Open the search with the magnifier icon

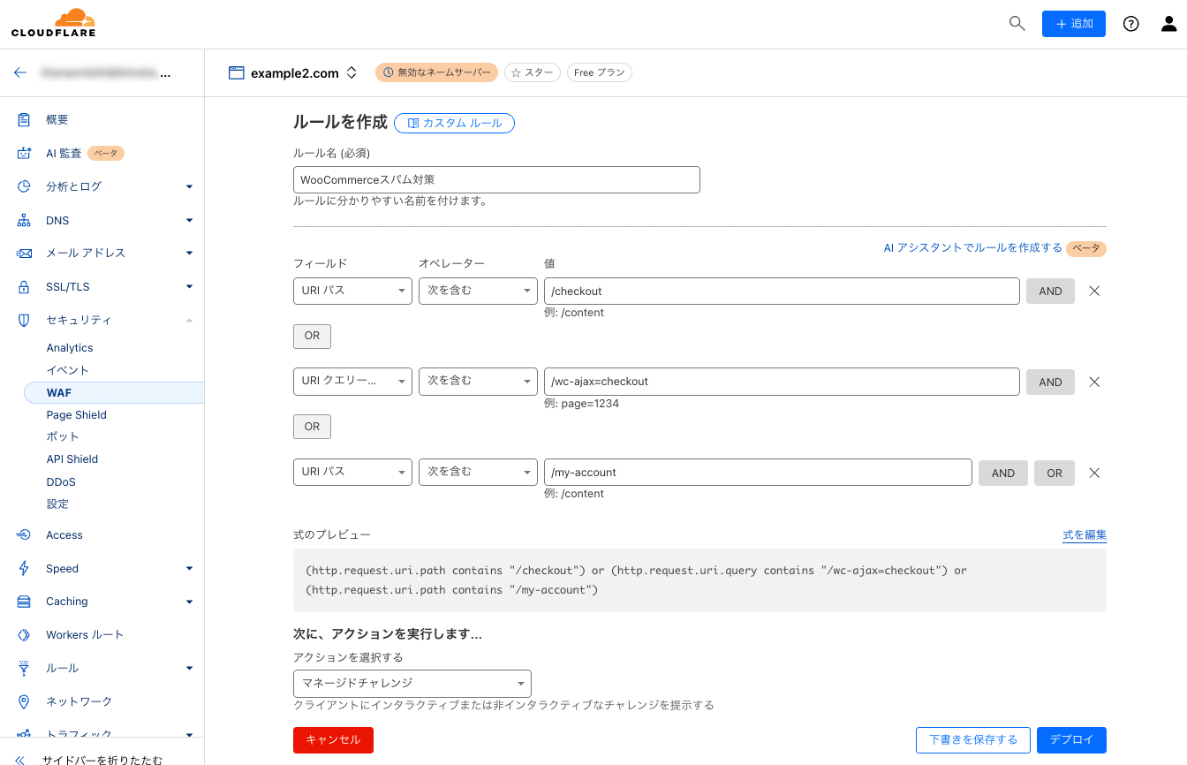(1017, 24)
